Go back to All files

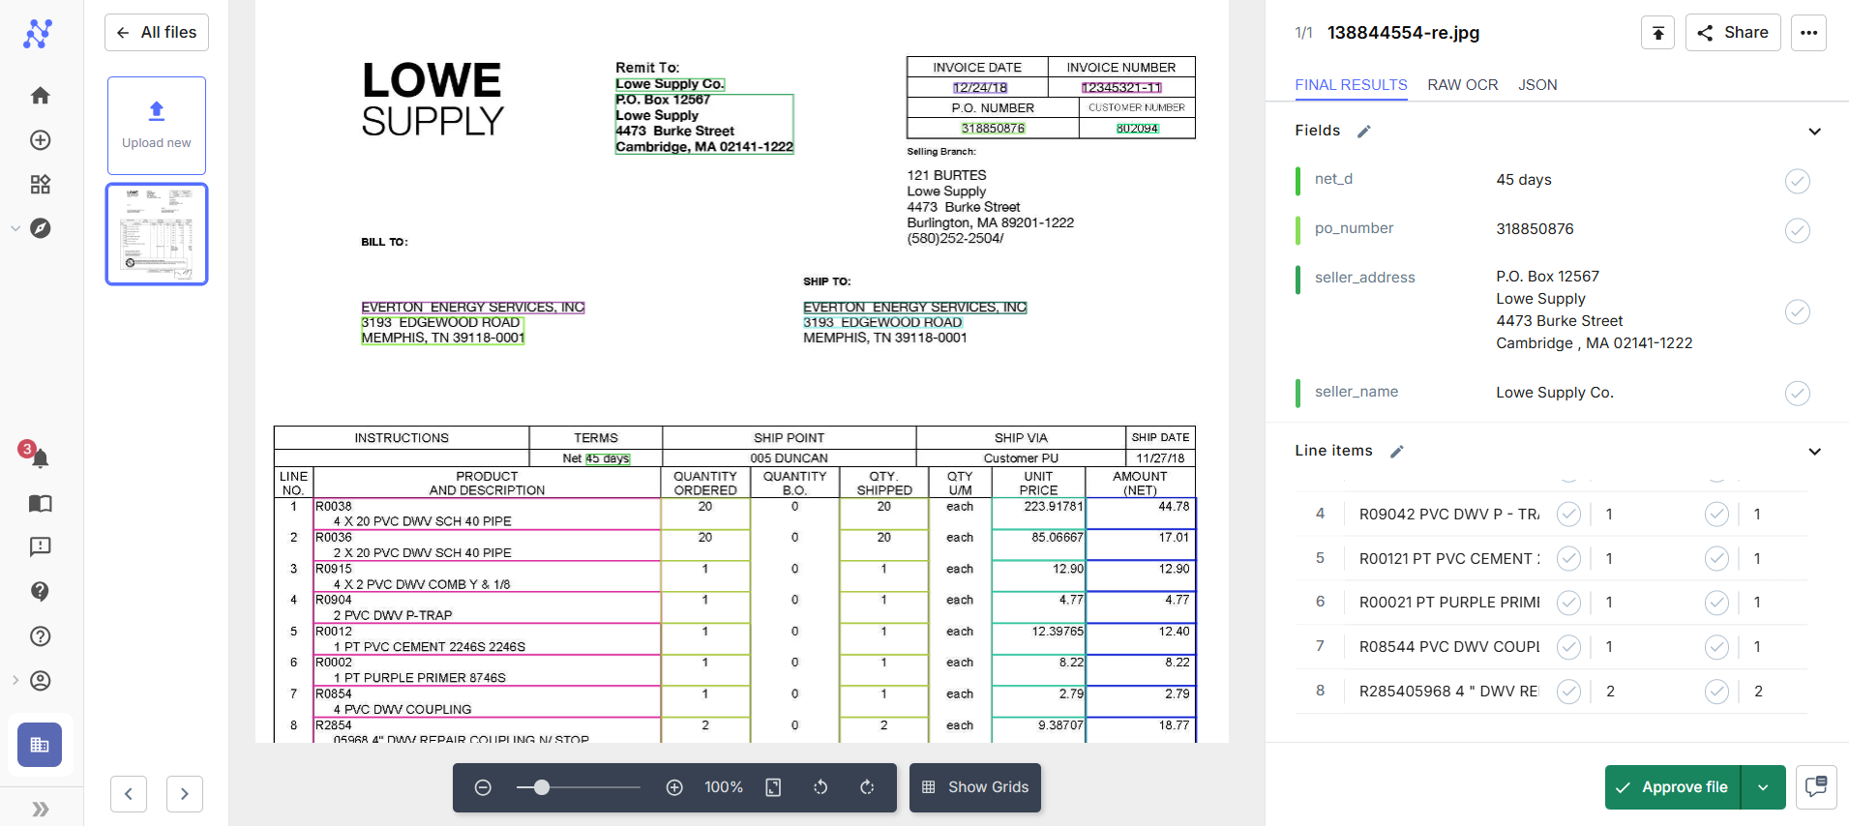tap(157, 33)
